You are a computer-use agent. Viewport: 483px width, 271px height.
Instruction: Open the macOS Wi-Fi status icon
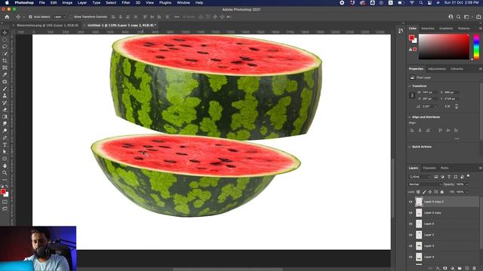click(x=412, y=3)
